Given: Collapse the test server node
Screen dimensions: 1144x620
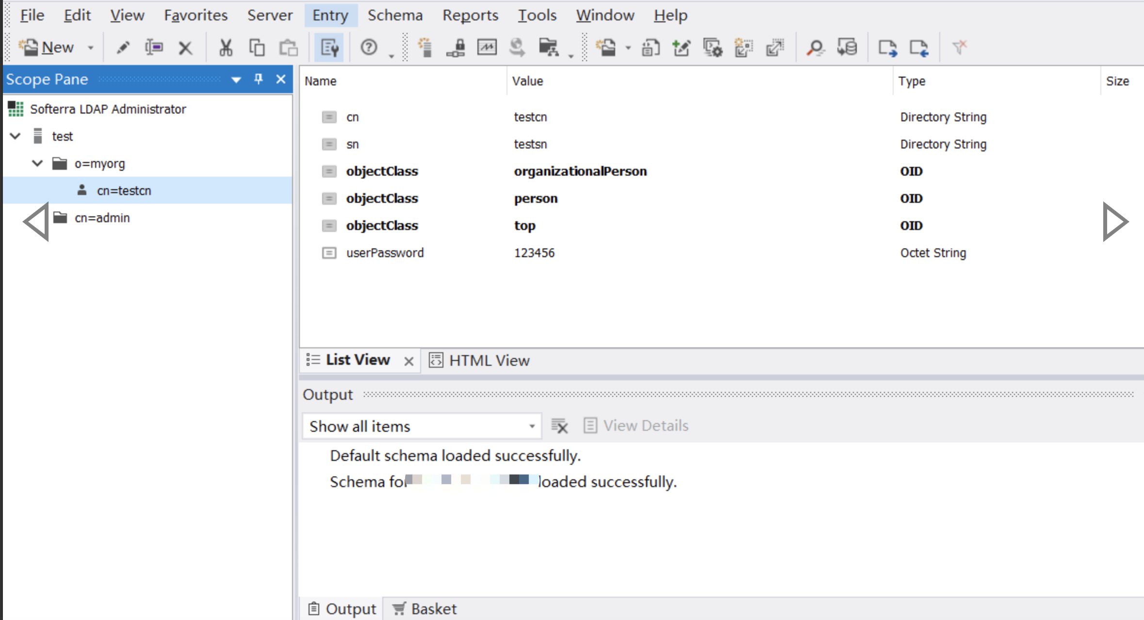Looking at the screenshot, I should pos(16,136).
